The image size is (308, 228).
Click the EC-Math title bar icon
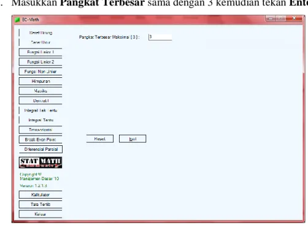point(17,20)
